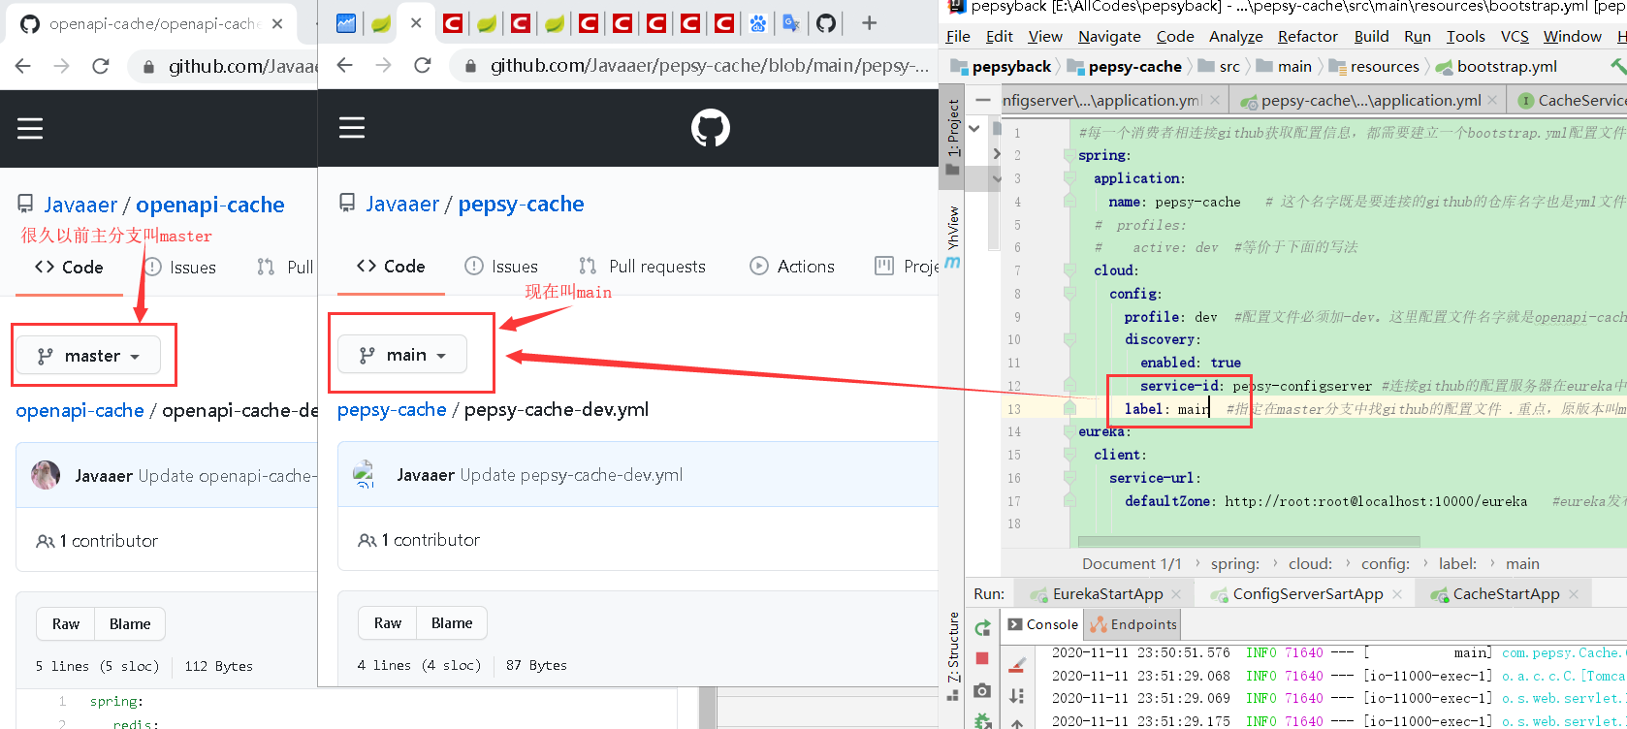Close the active pepsy-cache browser tab
1627x729 pixels.
[x=416, y=23]
